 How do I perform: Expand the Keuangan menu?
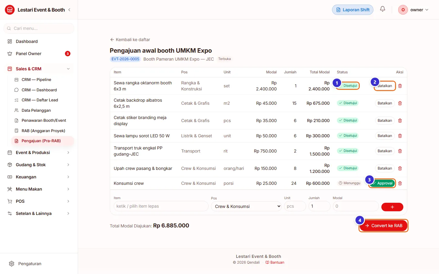tap(39, 177)
